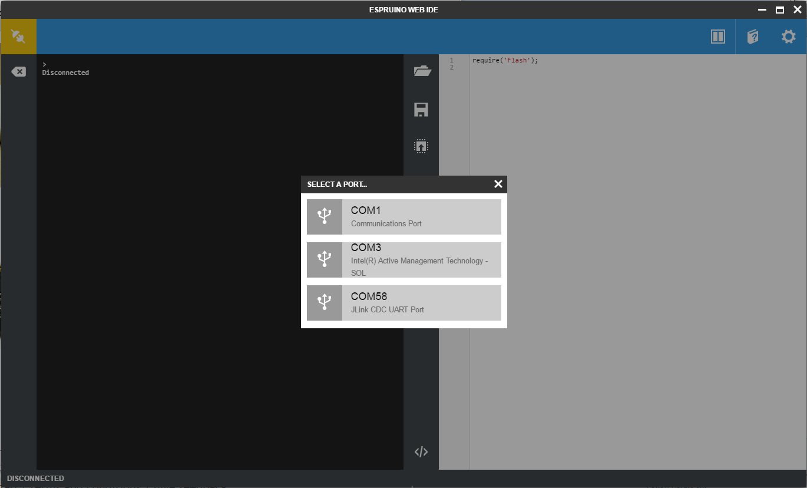Open file using the folder icon
The width and height of the screenshot is (807, 488).
[422, 71]
